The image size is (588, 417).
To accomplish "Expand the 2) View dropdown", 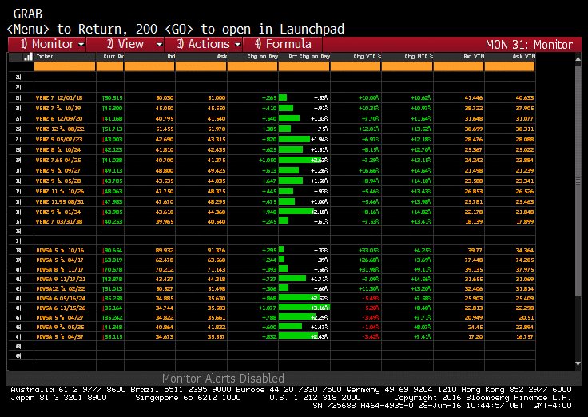I will point(159,45).
